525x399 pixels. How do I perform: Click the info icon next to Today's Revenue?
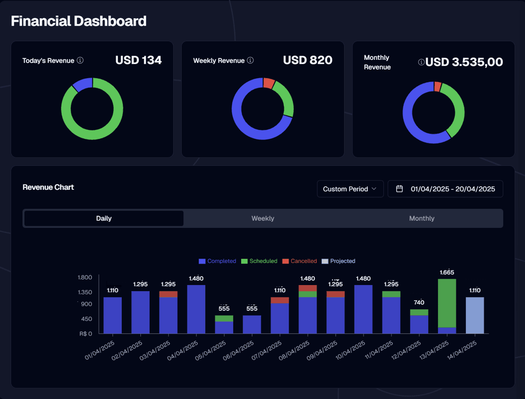[80, 60]
